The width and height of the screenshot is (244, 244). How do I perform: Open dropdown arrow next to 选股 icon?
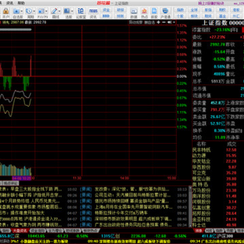coord(72,11)
